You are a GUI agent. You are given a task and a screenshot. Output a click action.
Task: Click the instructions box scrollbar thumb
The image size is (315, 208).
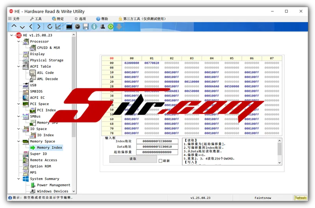tap(280, 149)
